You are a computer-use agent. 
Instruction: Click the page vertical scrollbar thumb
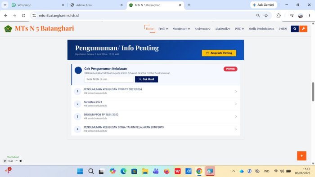pos(313,92)
